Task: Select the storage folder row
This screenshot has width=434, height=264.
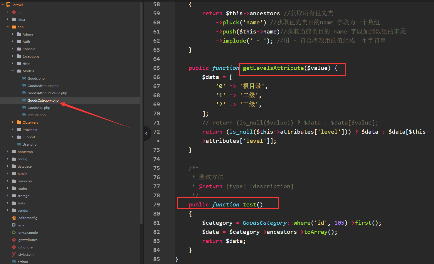Action: (70, 196)
